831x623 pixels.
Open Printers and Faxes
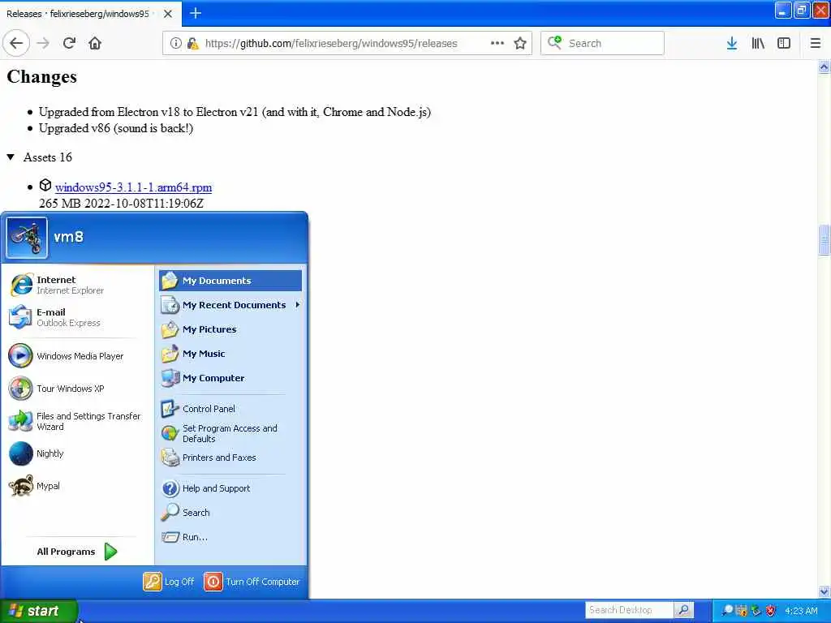(x=230, y=458)
